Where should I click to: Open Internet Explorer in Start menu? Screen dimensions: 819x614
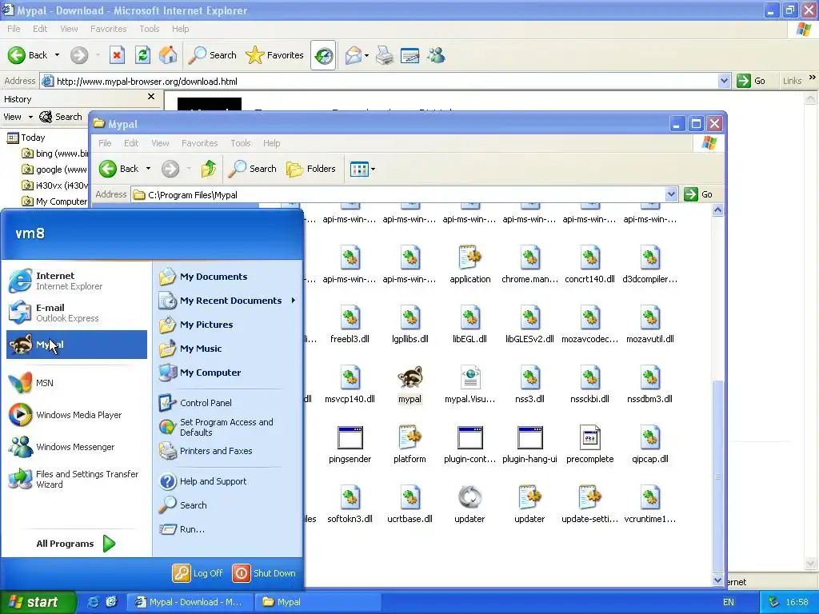click(77, 281)
